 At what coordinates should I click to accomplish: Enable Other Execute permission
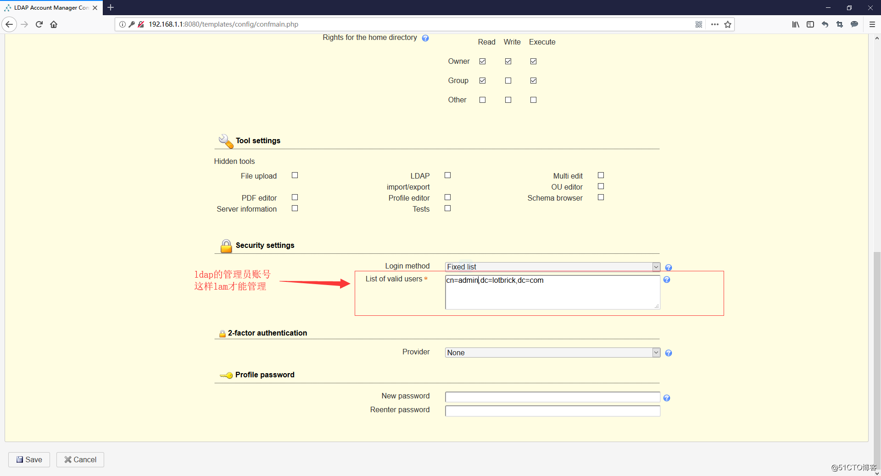pos(533,100)
